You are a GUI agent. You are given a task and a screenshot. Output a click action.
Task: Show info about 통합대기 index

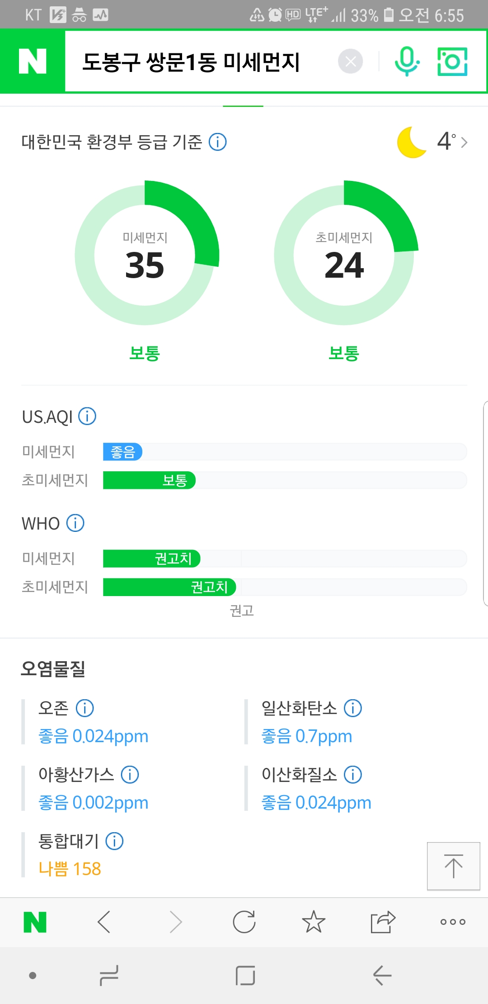(x=114, y=841)
